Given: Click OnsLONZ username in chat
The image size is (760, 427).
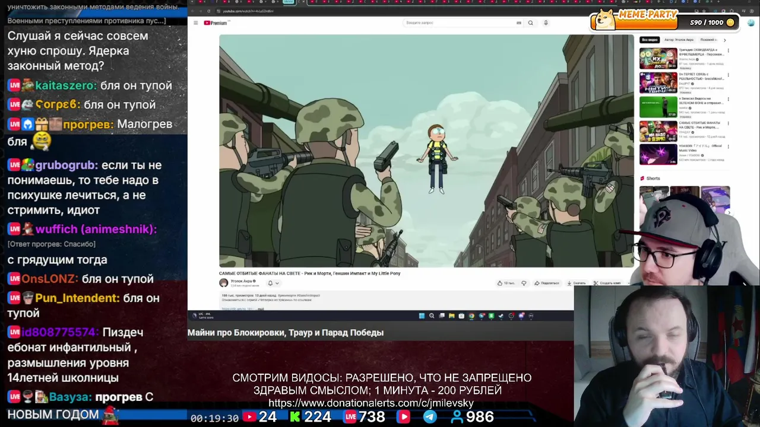Looking at the screenshot, I should (50, 279).
